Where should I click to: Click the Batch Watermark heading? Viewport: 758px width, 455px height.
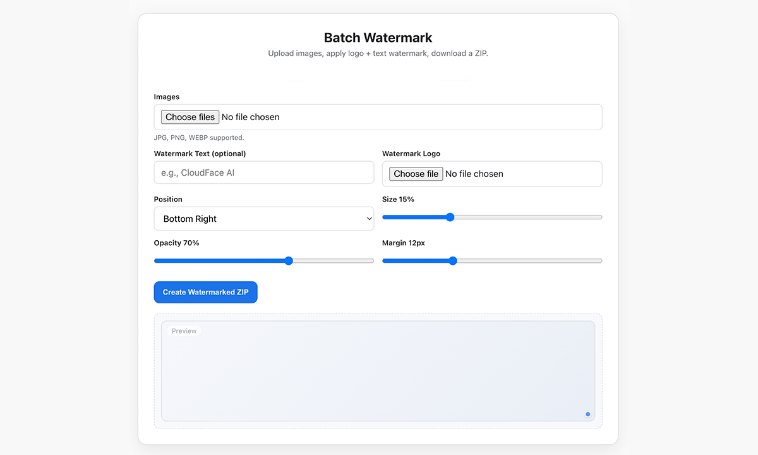(x=378, y=37)
